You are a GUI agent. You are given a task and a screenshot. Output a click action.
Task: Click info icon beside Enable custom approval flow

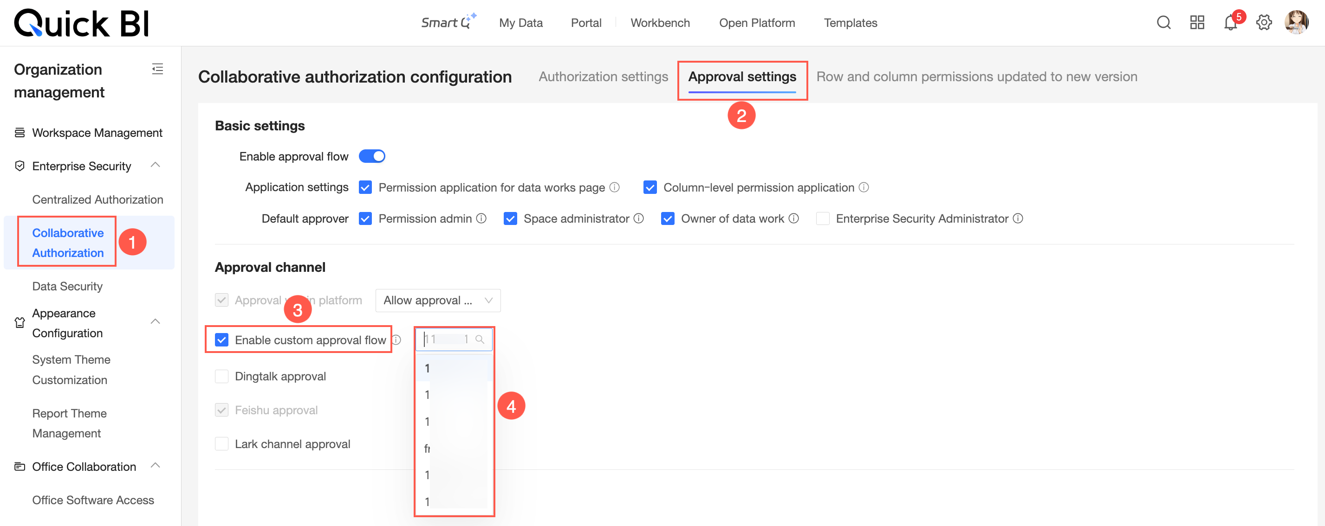396,340
